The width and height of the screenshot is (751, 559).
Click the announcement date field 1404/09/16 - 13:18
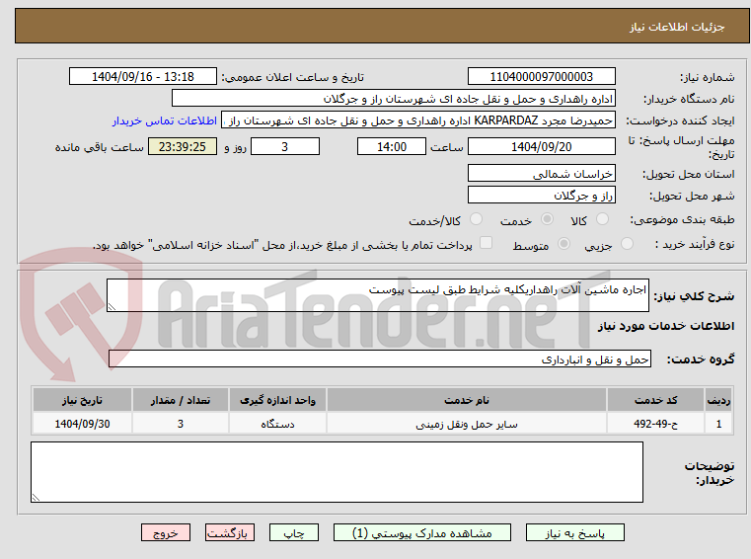[x=143, y=76]
